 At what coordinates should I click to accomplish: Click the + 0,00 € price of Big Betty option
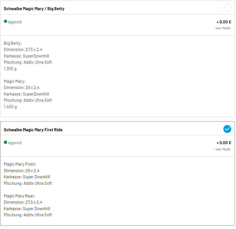click(x=224, y=22)
